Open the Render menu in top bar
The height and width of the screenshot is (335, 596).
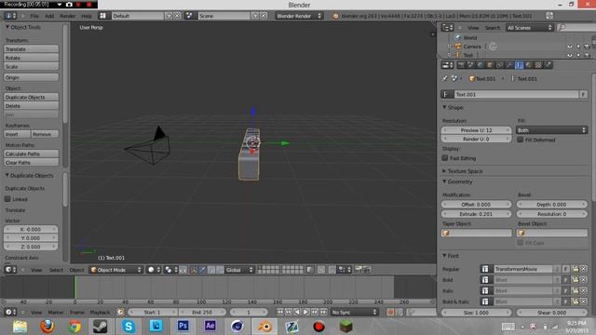tap(68, 16)
